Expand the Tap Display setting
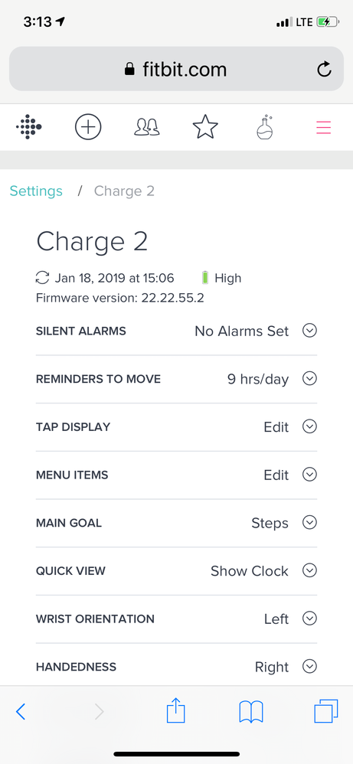The width and height of the screenshot is (353, 764). coord(176,427)
